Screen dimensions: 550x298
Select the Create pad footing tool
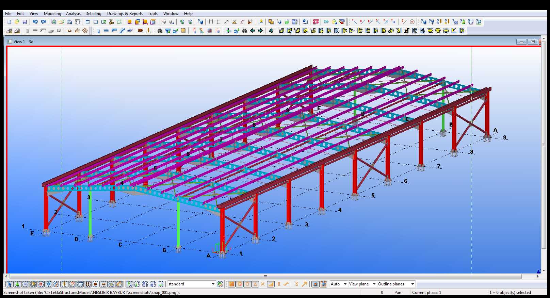[9, 31]
